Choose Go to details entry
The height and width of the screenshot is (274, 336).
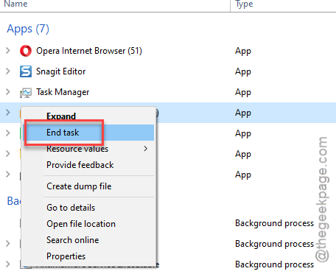[71, 208]
